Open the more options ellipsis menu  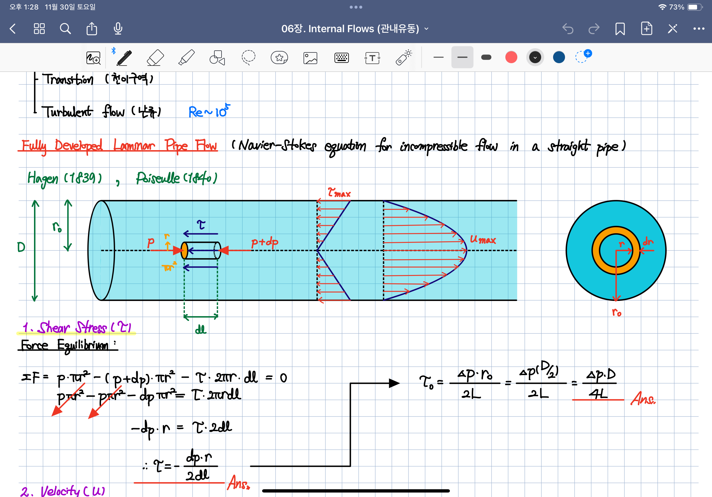click(699, 29)
